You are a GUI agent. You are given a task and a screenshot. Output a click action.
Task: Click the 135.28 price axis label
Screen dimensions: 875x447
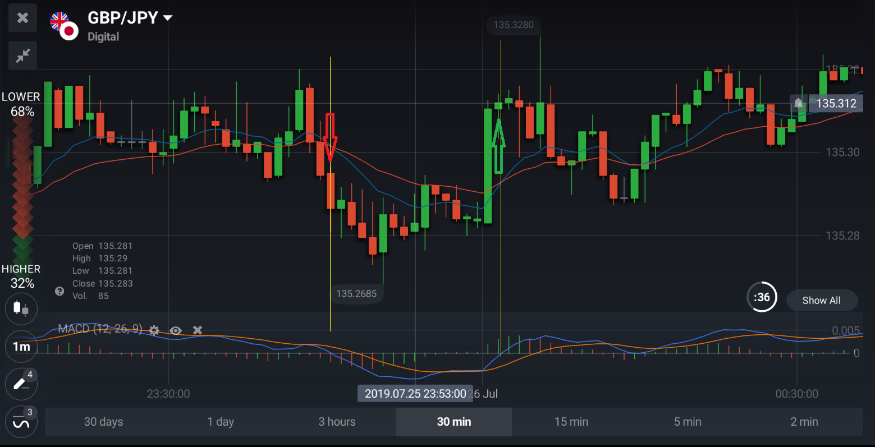pos(842,236)
